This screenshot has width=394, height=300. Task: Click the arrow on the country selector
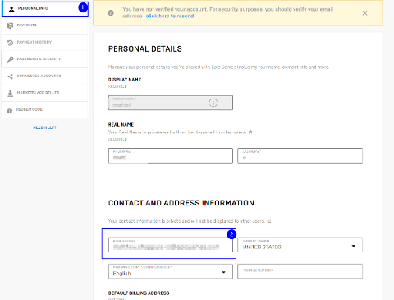[x=354, y=246]
